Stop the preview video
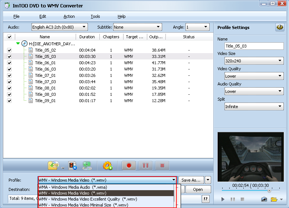Image resolution: width=289 pixels, height=208 pixels. 242,199
